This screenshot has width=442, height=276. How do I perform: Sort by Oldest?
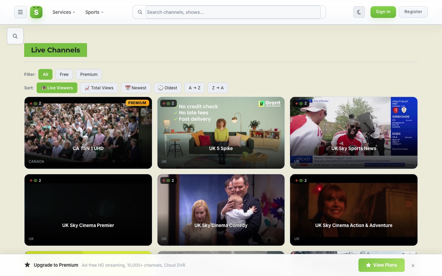click(x=168, y=88)
